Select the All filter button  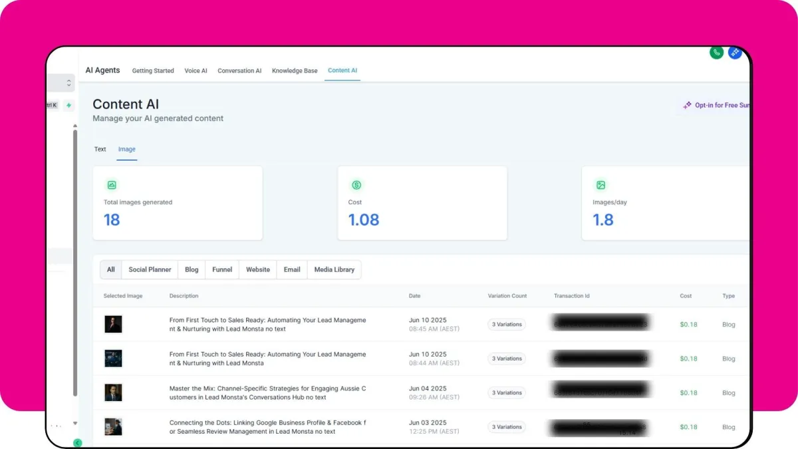111,269
